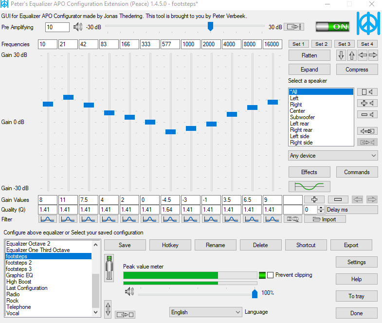The image size is (382, 323).
Task: Click the volume speaker icon below peak meter
Action: tap(129, 291)
